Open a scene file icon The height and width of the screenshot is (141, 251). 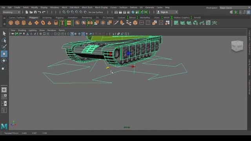click(x=31, y=12)
